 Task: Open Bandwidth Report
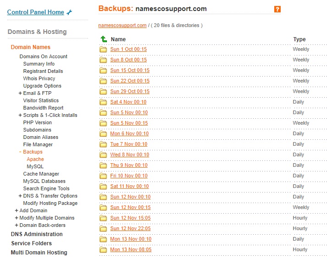[x=43, y=108]
